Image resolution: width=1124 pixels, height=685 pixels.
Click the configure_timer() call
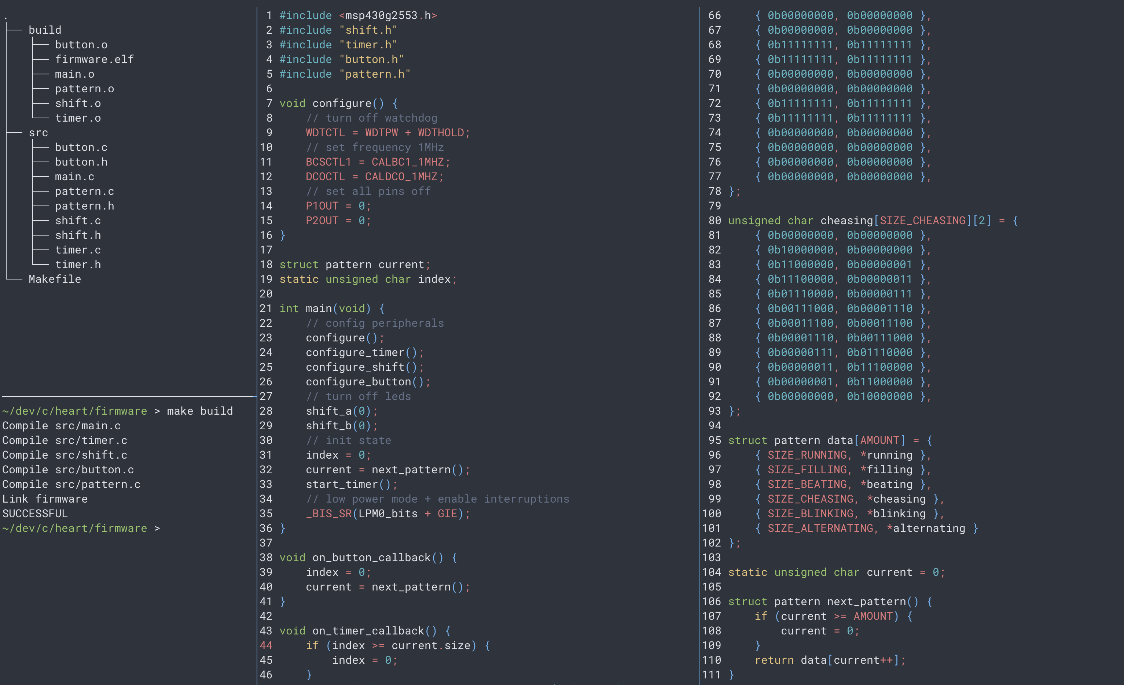[365, 352]
